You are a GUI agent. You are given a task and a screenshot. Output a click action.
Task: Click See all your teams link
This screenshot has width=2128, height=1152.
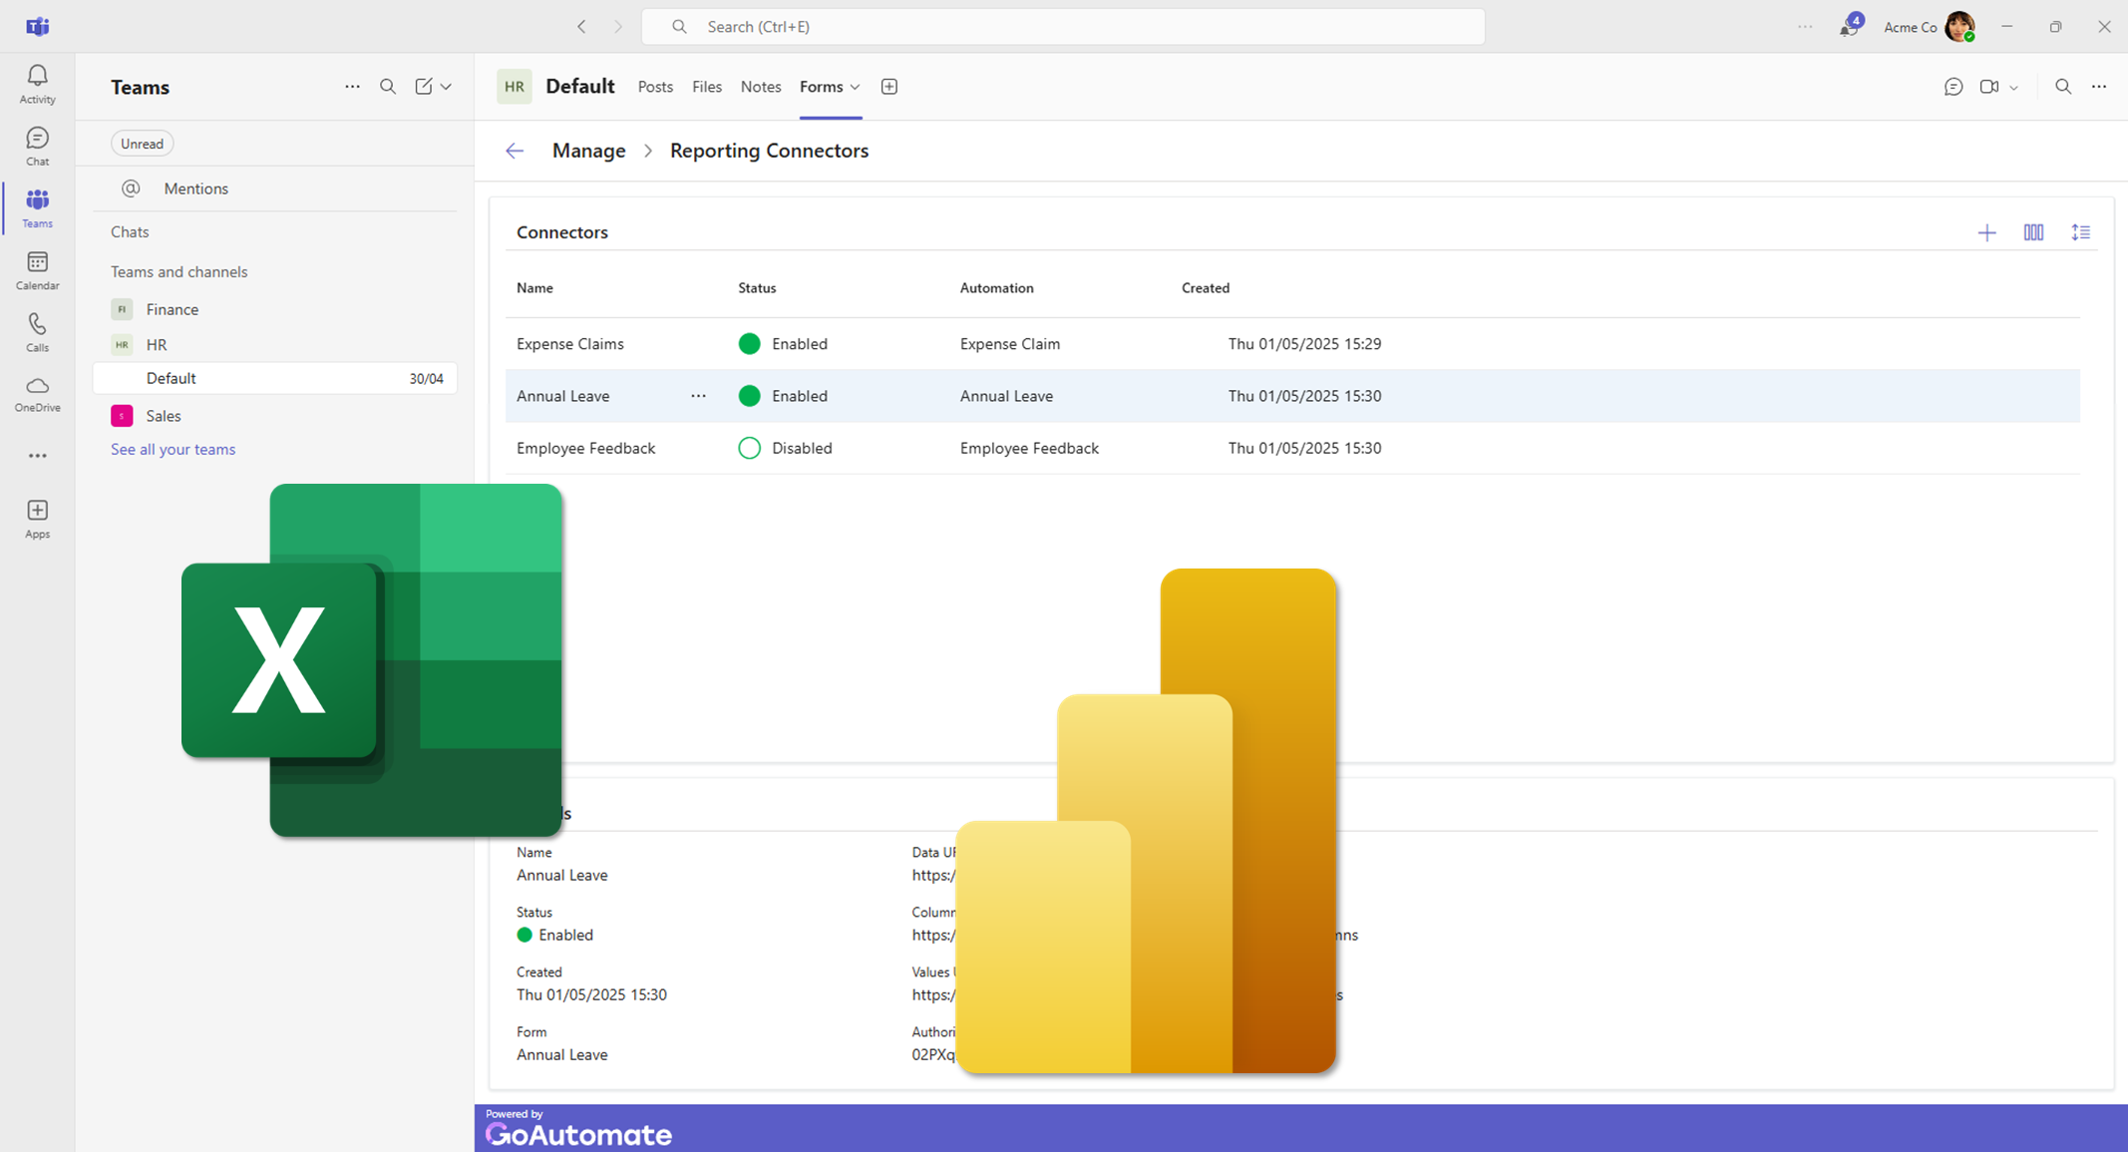coord(173,449)
